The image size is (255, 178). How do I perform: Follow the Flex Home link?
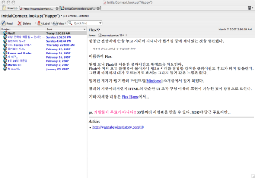coord(130,97)
